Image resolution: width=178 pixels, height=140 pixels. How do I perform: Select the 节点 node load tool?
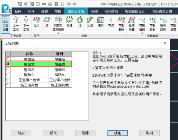[x=111, y=22]
